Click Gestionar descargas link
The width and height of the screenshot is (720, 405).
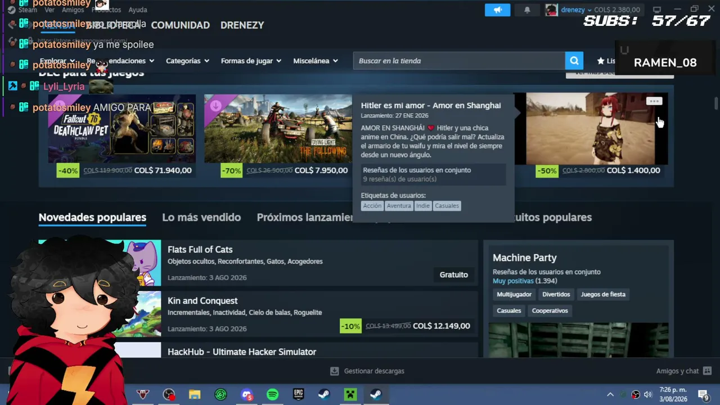(374, 371)
